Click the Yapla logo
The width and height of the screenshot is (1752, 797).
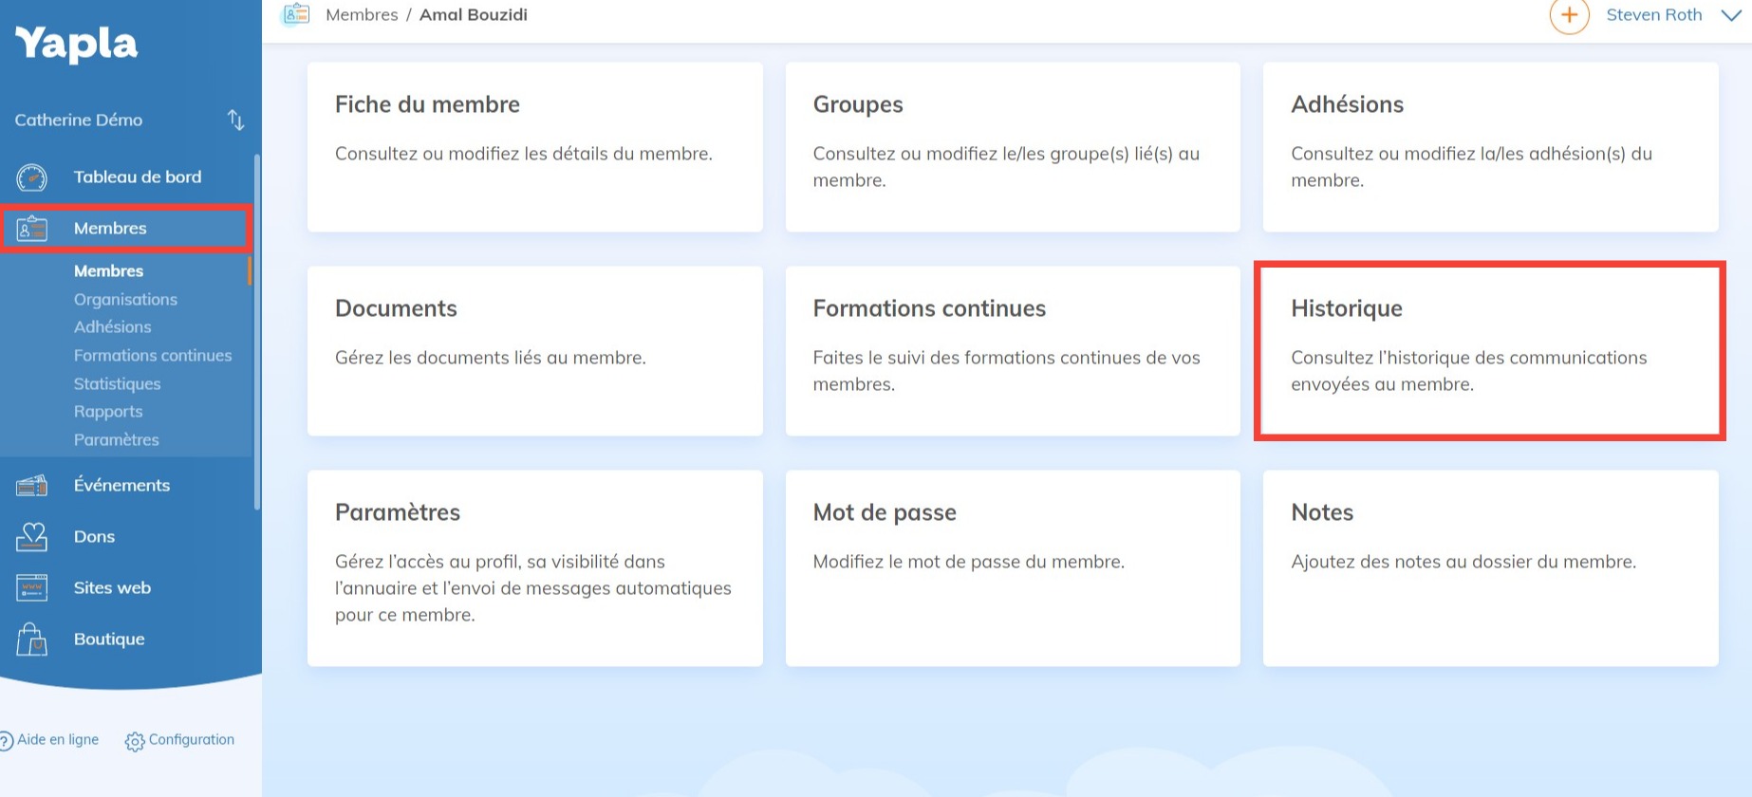[76, 44]
